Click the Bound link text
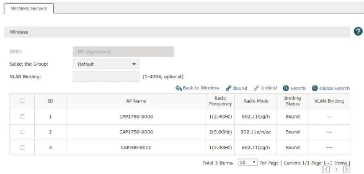This screenshot has width=364, height=174. [240, 88]
